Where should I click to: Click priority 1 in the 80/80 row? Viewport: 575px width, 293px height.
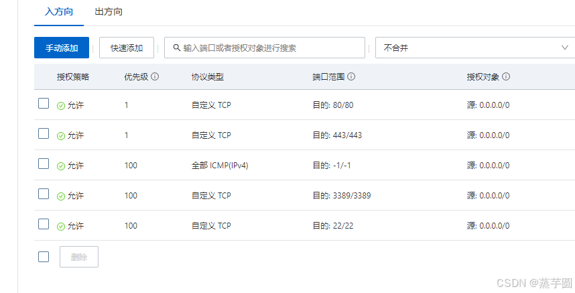[127, 105]
